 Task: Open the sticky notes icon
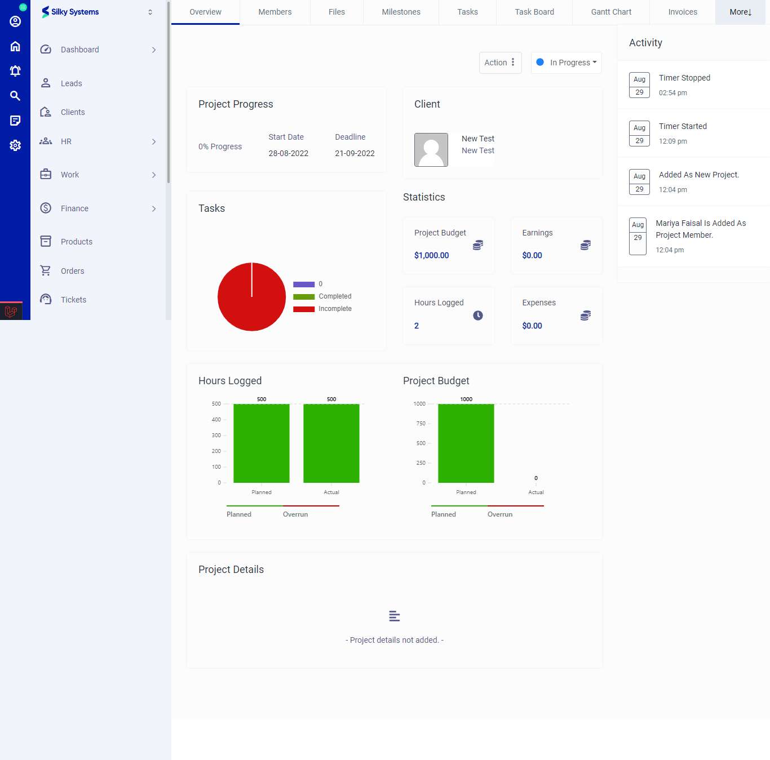(x=15, y=121)
